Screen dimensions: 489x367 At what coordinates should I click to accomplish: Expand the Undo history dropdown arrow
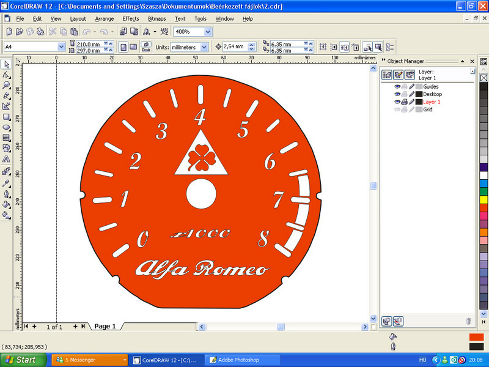pos(95,32)
